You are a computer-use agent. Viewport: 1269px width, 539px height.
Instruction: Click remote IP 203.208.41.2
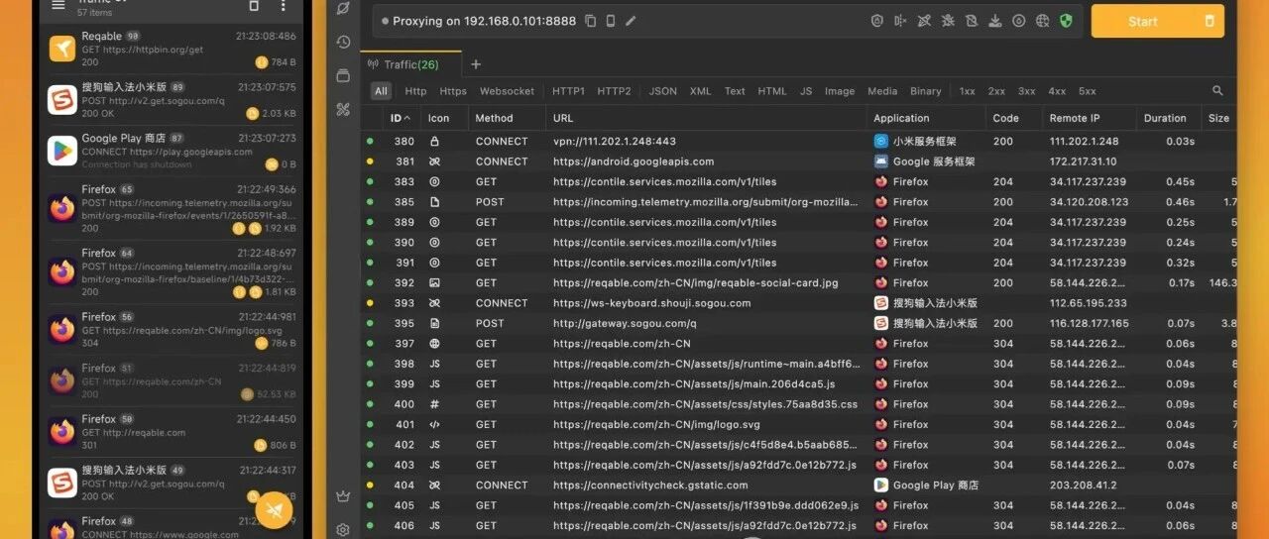pyautogui.click(x=1082, y=485)
